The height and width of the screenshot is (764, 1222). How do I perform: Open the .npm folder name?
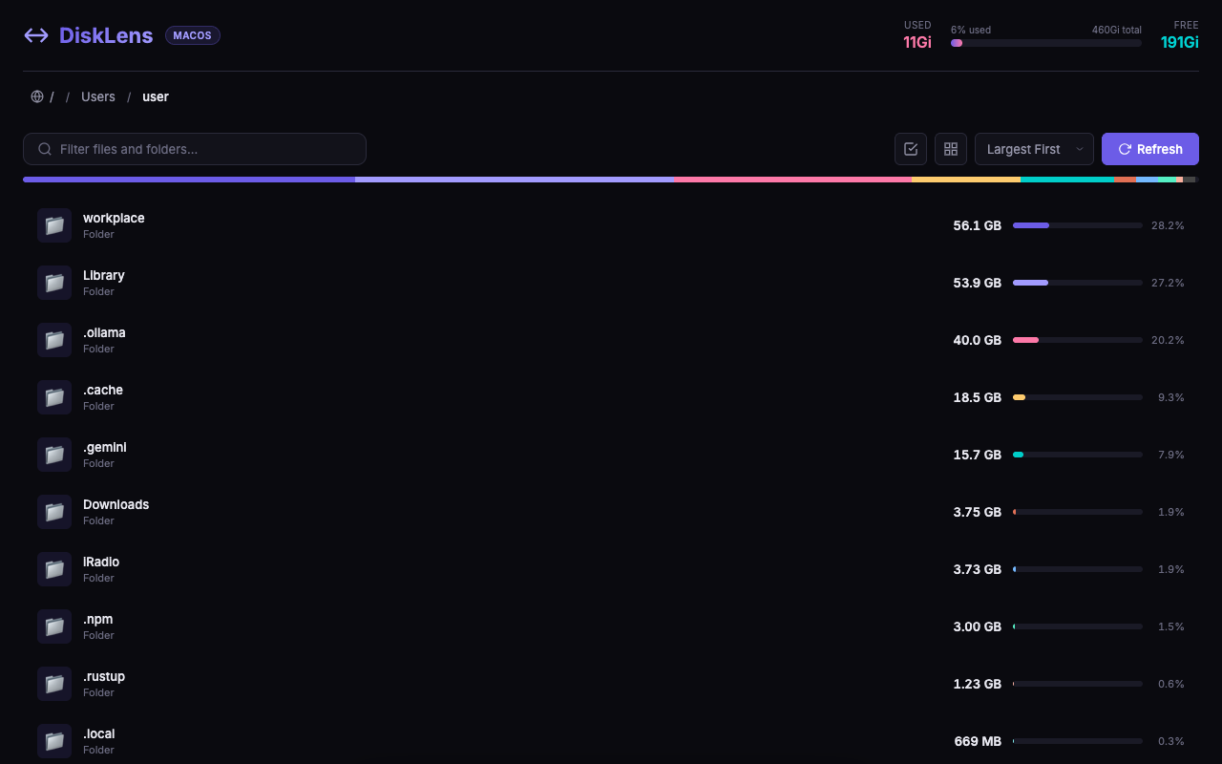click(x=97, y=619)
